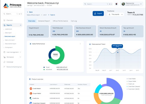This screenshot has height=104, width=146.
Task: Click the Credit Lite product icon
Action: 31,98
